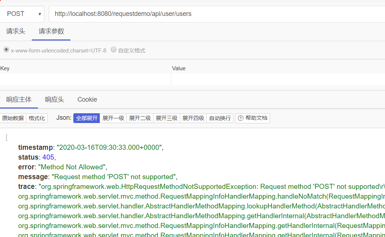
Task: Collapse JSON to two levels using 展开二级
Action: (x=140, y=118)
